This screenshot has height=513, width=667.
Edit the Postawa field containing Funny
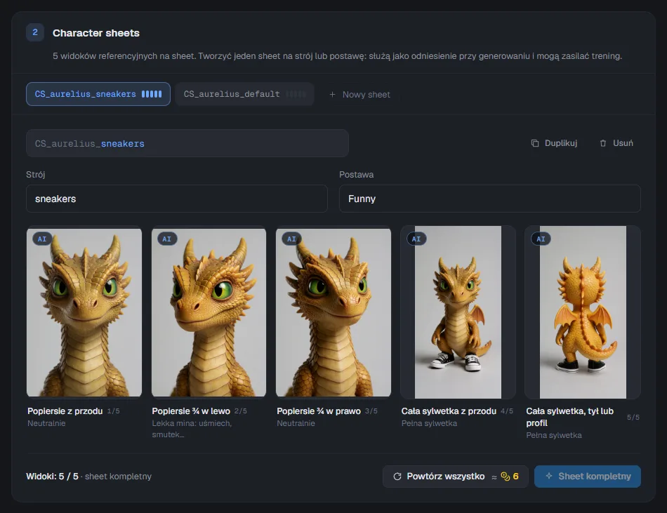pyautogui.click(x=489, y=199)
